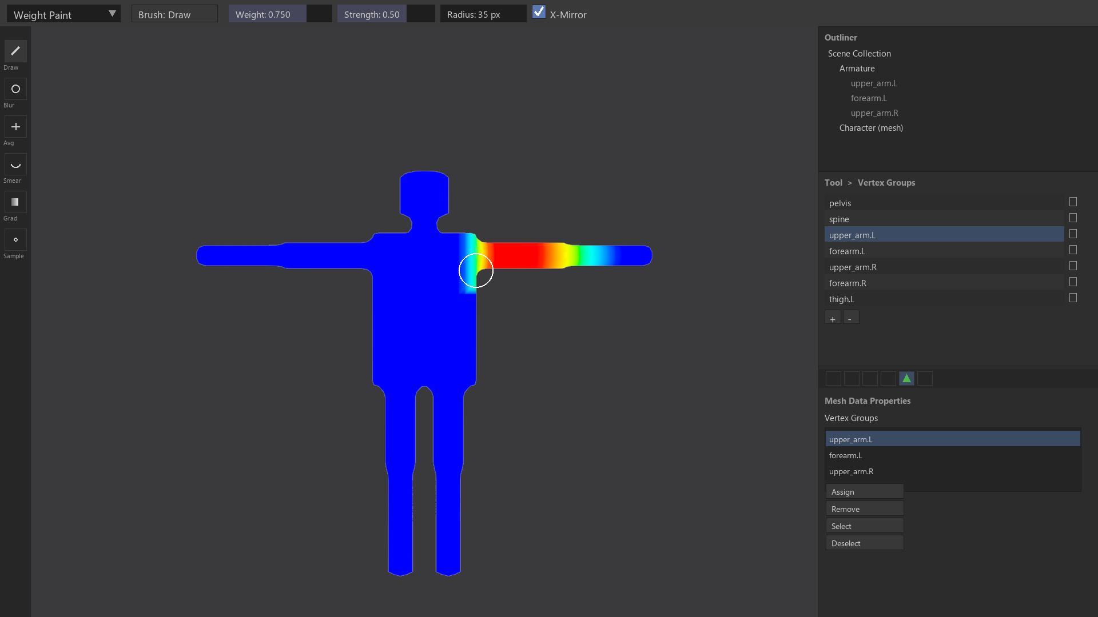Click the Assign button
Viewport: 1098px width, 617px height.
(865, 491)
